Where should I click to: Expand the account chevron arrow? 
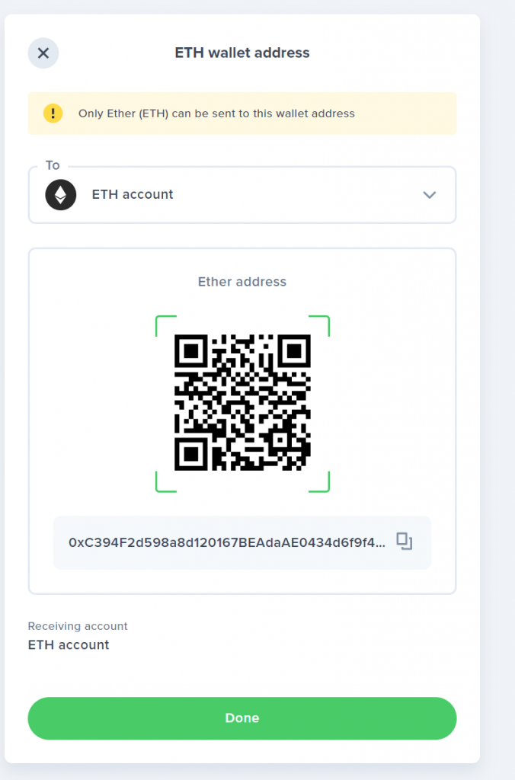click(430, 195)
